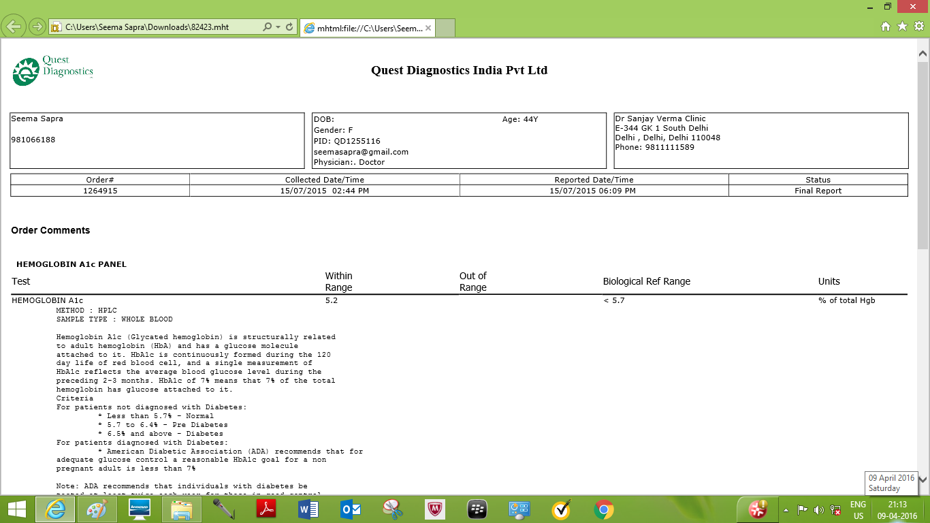Click the Internet Explorer taskbar icon
The height and width of the screenshot is (523, 930).
click(x=55, y=509)
